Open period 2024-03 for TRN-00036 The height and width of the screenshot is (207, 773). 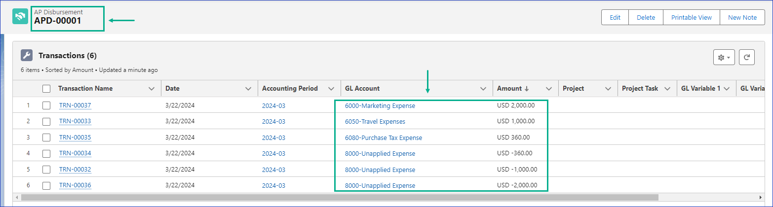click(273, 185)
